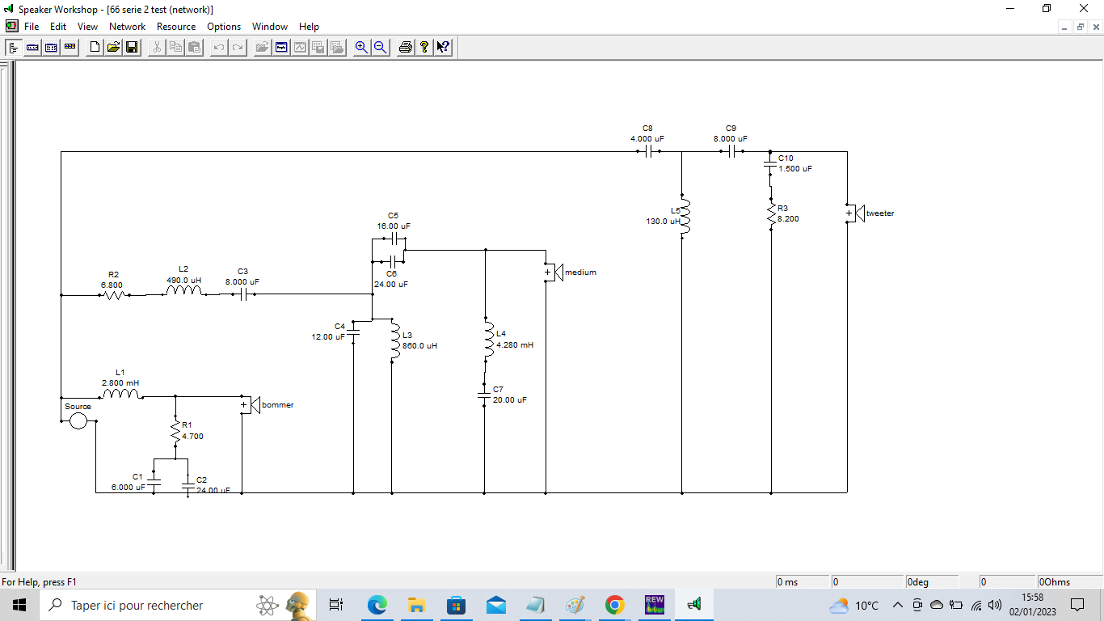Select inductor L1 2.800 mH
Image resolution: width=1104 pixels, height=621 pixels.
coord(120,395)
